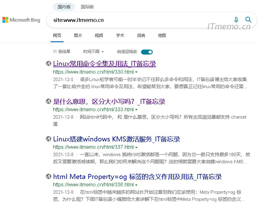Click date 2021-12-8 under KMS result
Image resolution: width=258 pixels, height=207 pixels.
point(63,155)
